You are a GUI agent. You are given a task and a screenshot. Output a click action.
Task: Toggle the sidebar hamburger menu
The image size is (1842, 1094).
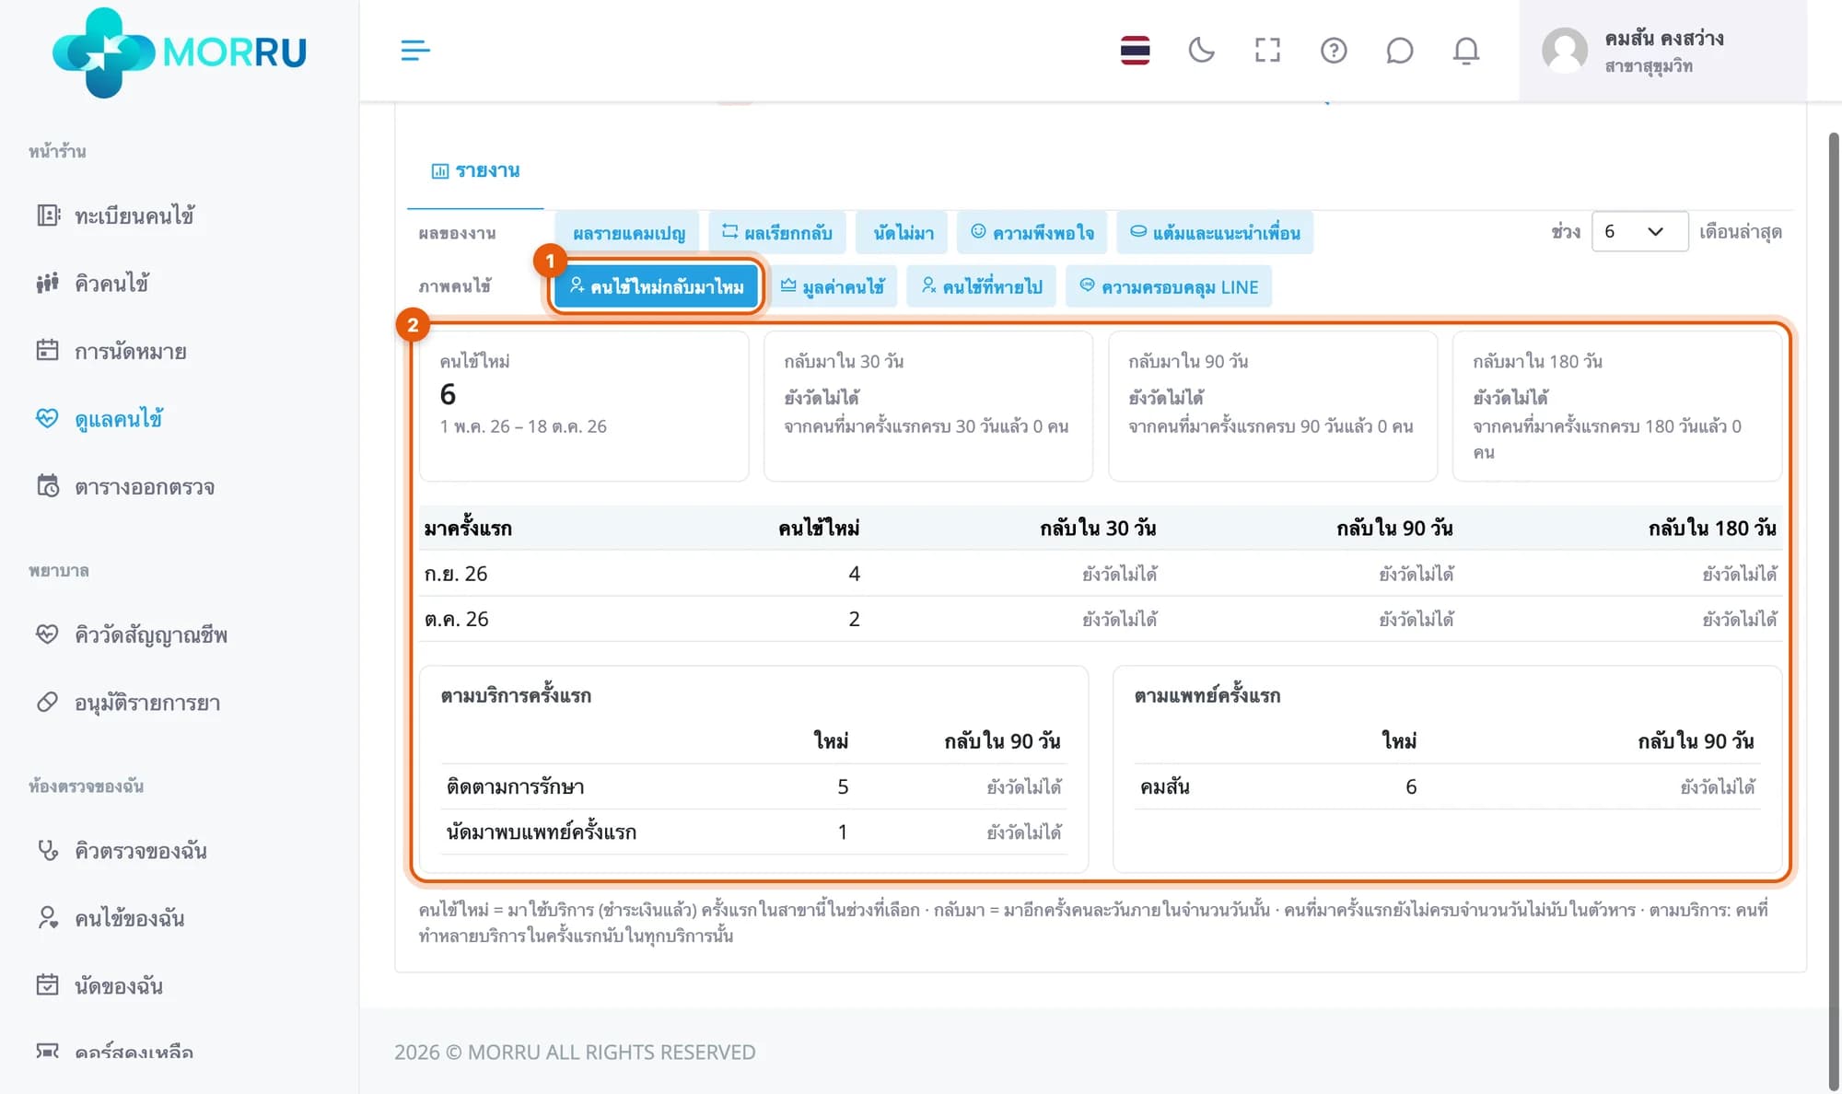(415, 51)
